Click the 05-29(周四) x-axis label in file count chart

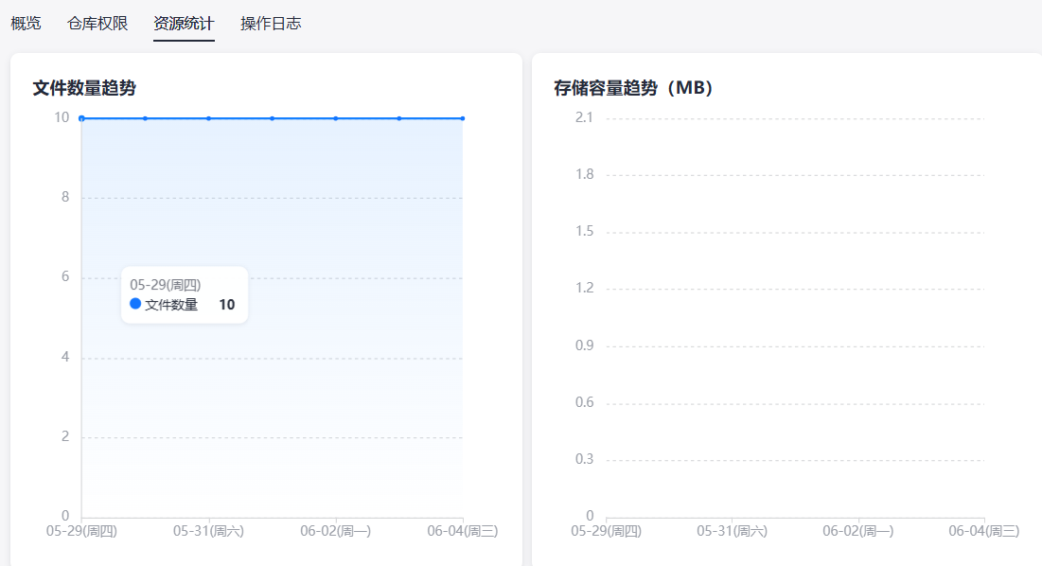(x=81, y=531)
